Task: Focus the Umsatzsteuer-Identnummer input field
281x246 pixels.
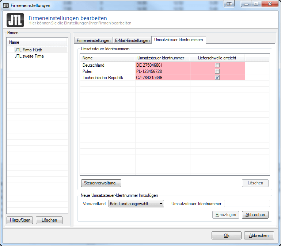Action: (x=247, y=204)
